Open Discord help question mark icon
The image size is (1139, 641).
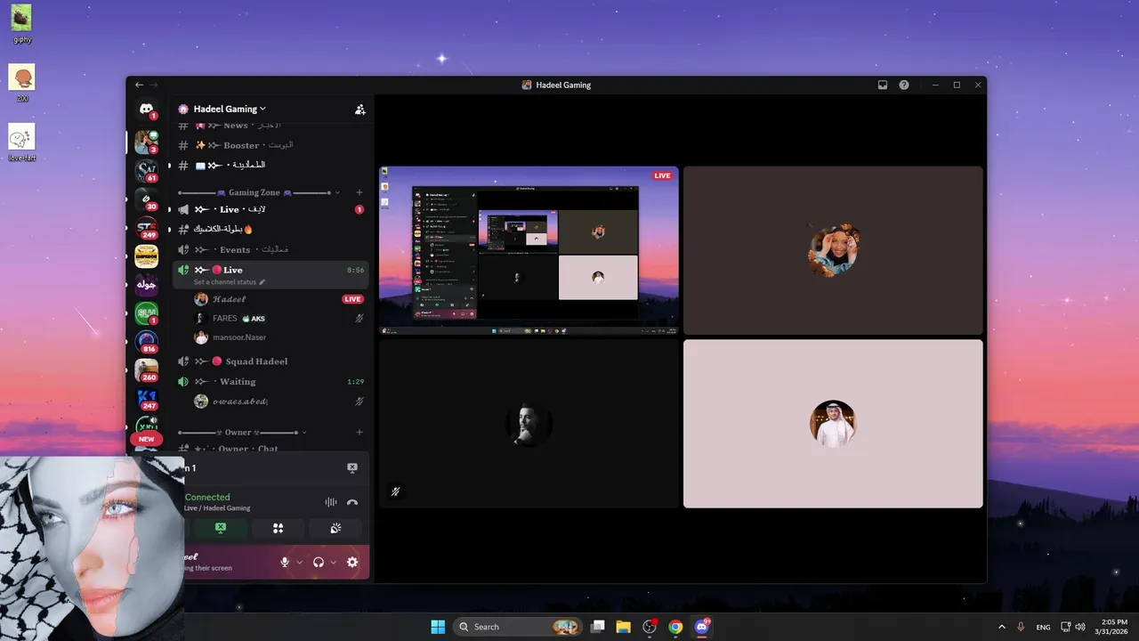[904, 85]
